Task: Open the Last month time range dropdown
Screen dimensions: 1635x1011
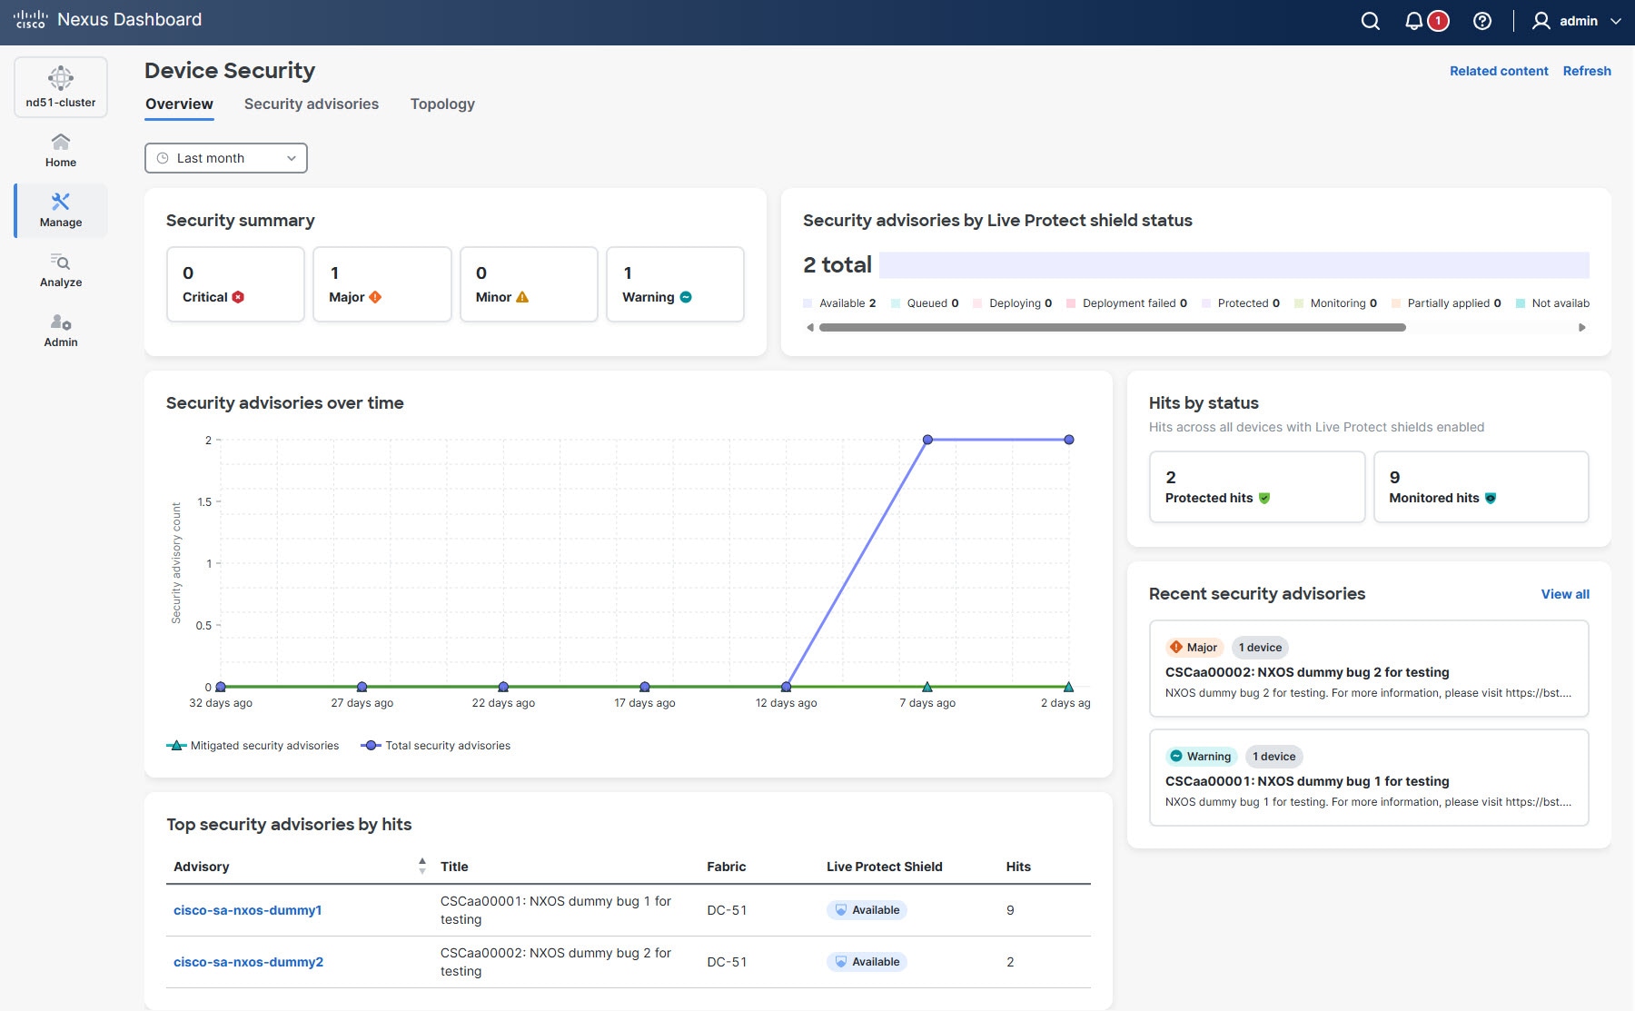Action: (225, 158)
